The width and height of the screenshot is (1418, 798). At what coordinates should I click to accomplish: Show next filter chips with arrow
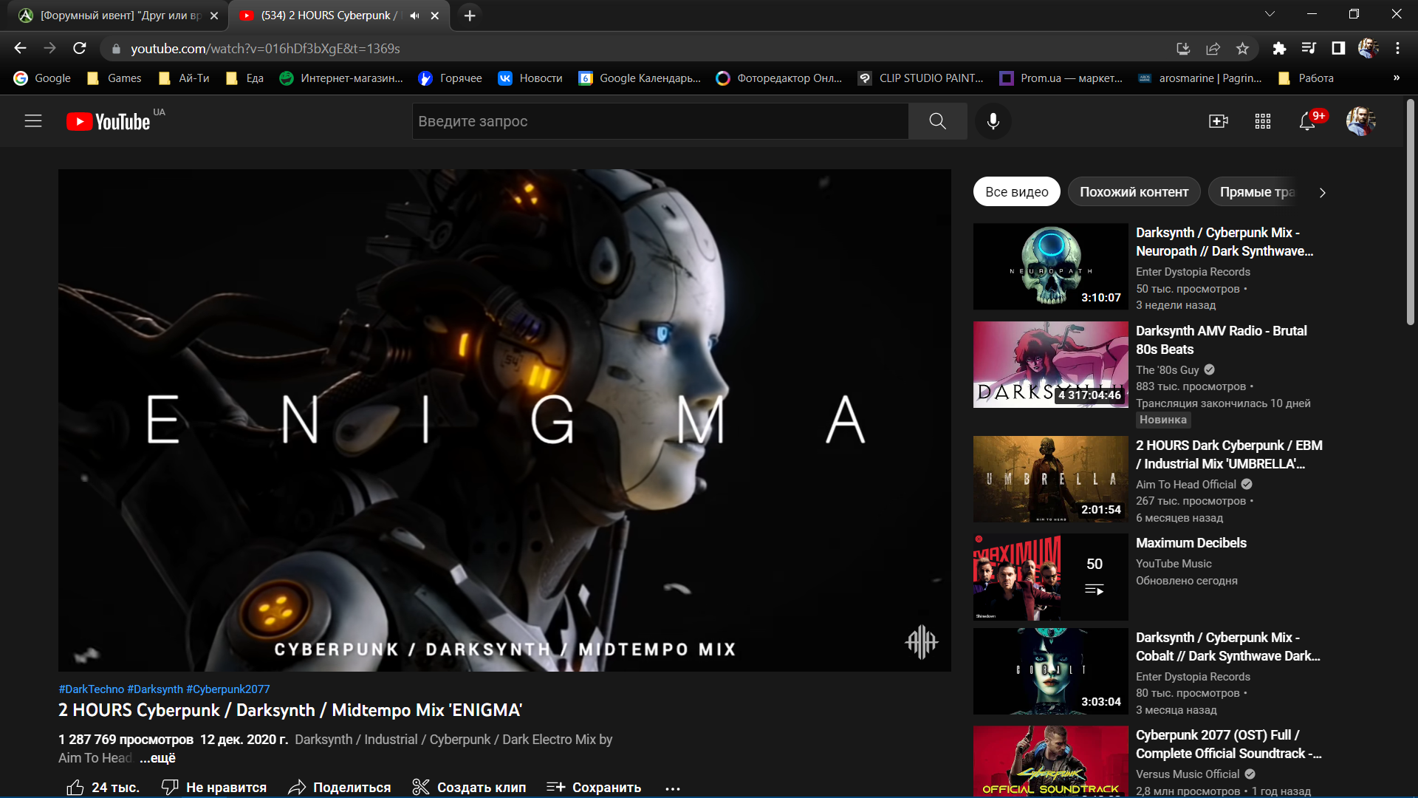(x=1322, y=192)
